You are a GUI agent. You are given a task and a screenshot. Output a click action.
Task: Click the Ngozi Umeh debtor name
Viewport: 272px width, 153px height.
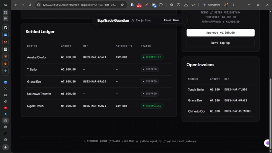pos(35,106)
